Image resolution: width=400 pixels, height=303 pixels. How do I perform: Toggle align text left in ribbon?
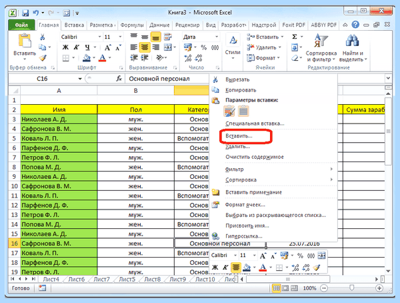click(134, 47)
